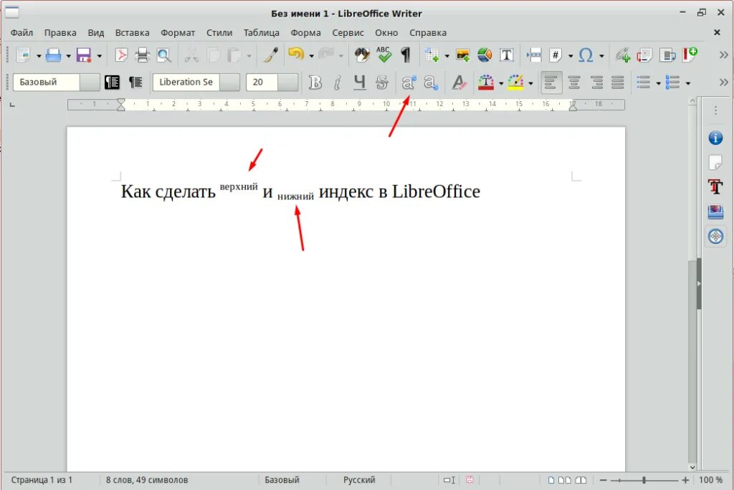Save the document with floppy icon
The height and width of the screenshot is (490, 734).
(84, 55)
